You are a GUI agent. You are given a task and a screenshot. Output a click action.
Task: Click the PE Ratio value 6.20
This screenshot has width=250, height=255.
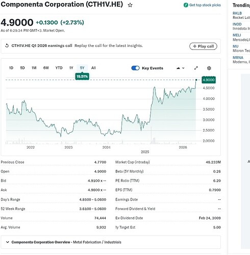point(217,181)
